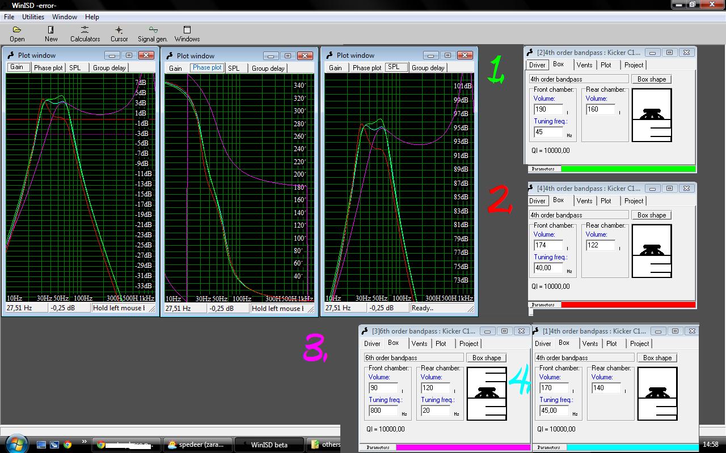Click Box shape button in red project window
This screenshot has width=726, height=453.
click(651, 215)
